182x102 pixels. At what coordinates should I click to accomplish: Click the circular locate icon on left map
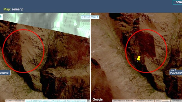pyautogui.click(x=1, y=17)
